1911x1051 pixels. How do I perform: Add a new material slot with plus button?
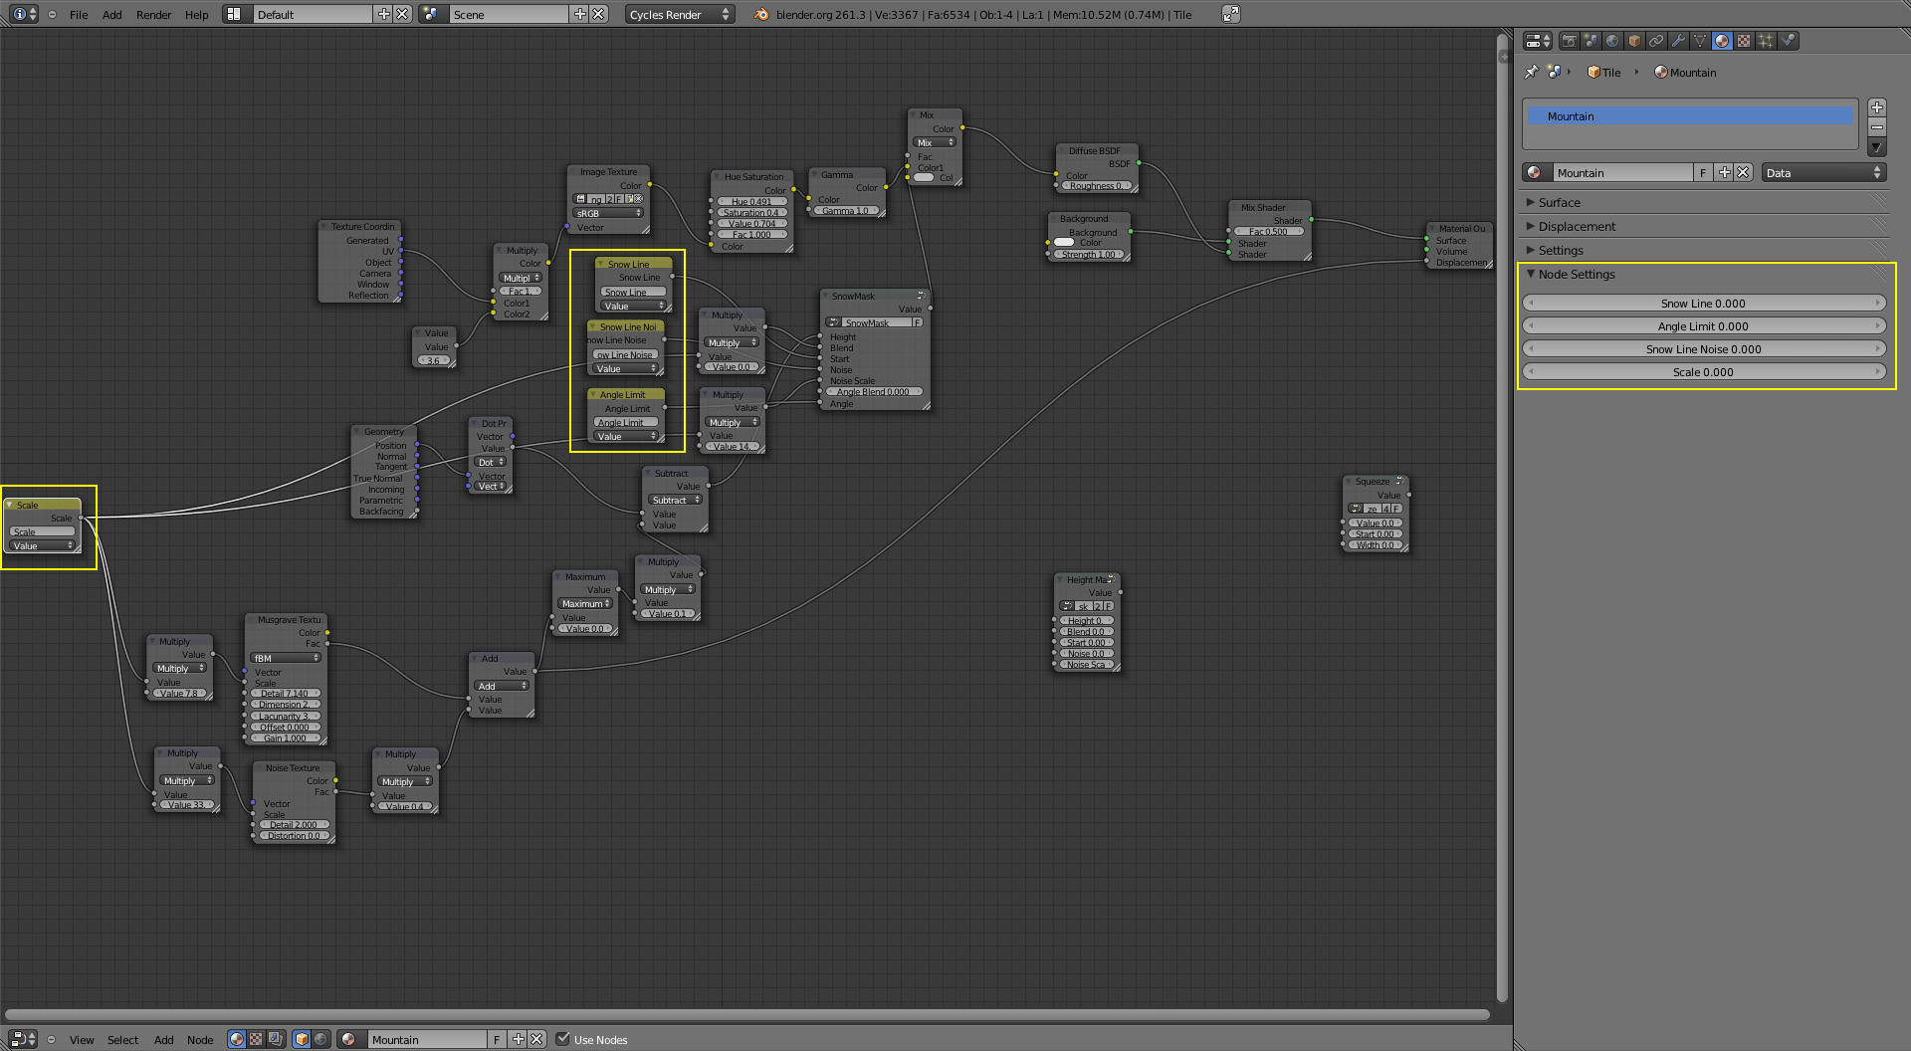[x=1725, y=172]
